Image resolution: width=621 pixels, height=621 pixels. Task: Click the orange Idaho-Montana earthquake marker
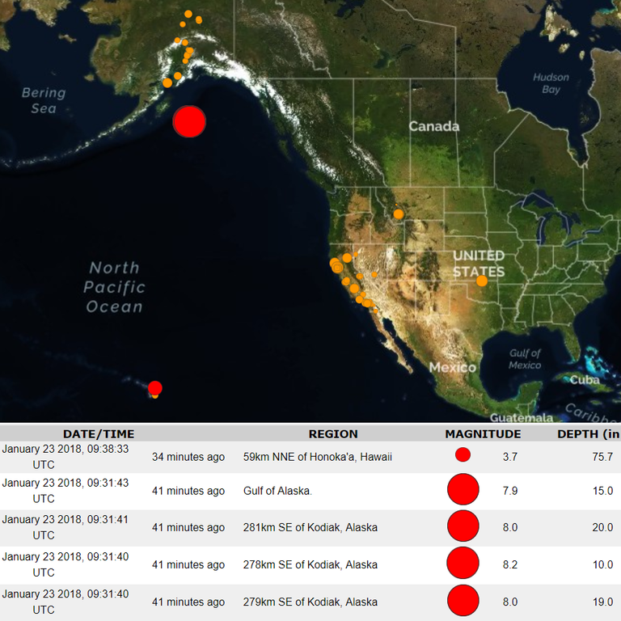399,214
